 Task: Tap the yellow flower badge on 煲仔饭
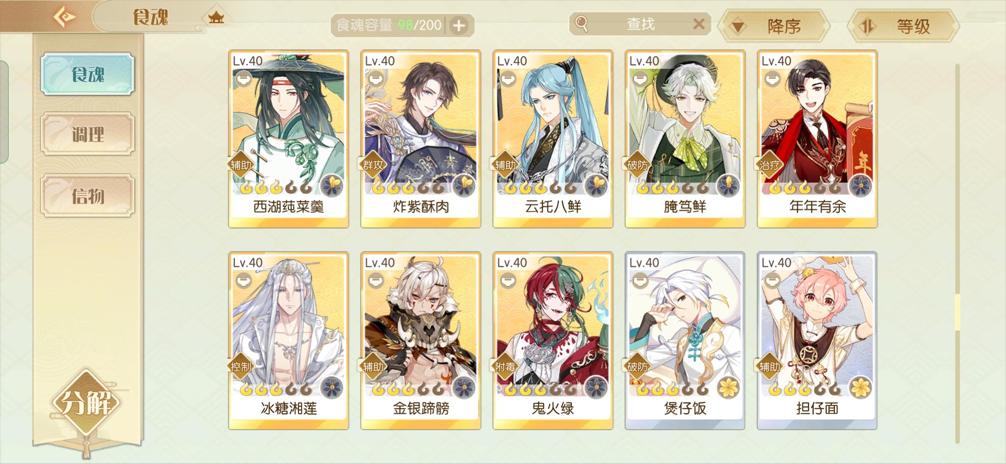[x=728, y=388]
